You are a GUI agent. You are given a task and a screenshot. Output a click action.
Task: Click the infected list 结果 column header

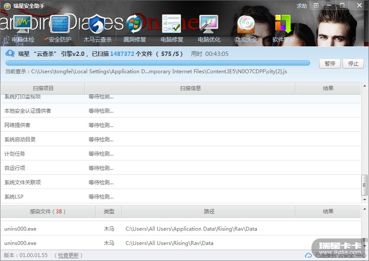pyautogui.click(x=328, y=211)
